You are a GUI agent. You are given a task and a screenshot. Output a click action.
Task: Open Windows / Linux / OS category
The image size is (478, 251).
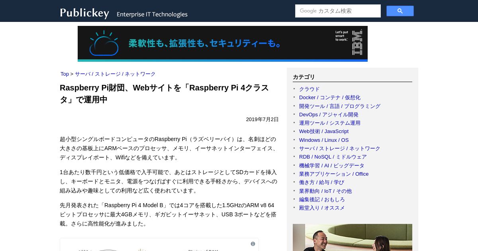tap(324, 140)
